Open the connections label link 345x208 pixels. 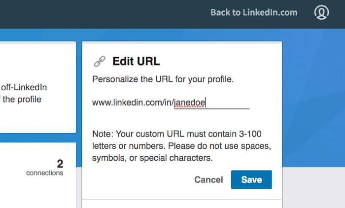(x=45, y=173)
